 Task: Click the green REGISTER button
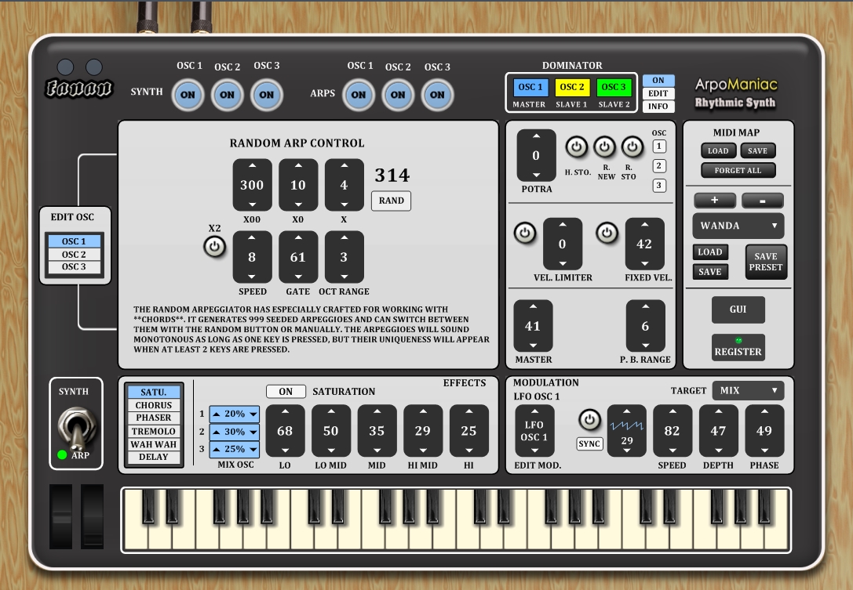tap(738, 347)
